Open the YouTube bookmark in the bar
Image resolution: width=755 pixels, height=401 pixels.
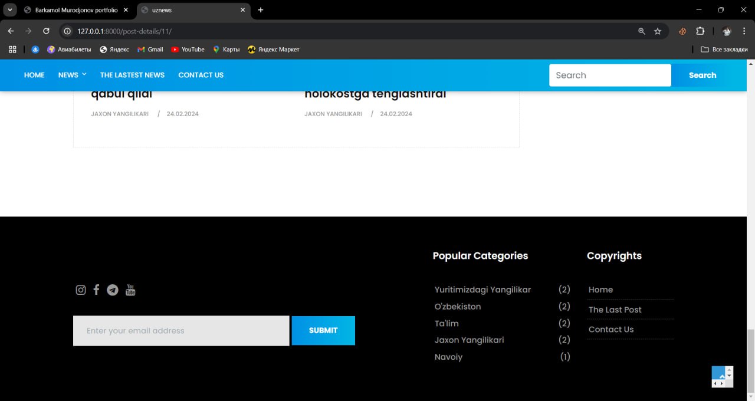pyautogui.click(x=188, y=50)
